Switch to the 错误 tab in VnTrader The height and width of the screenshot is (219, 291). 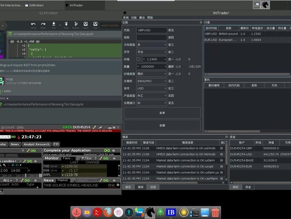[x=141, y=187]
